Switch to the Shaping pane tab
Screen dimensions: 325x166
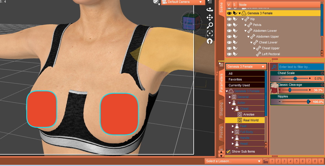tap(221, 109)
